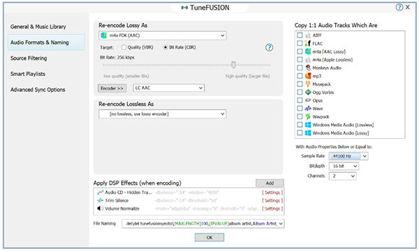This screenshot has height=251, width=419.
Task: Click Windows Media Audio Lossless icon
Action: pyautogui.click(x=308, y=125)
